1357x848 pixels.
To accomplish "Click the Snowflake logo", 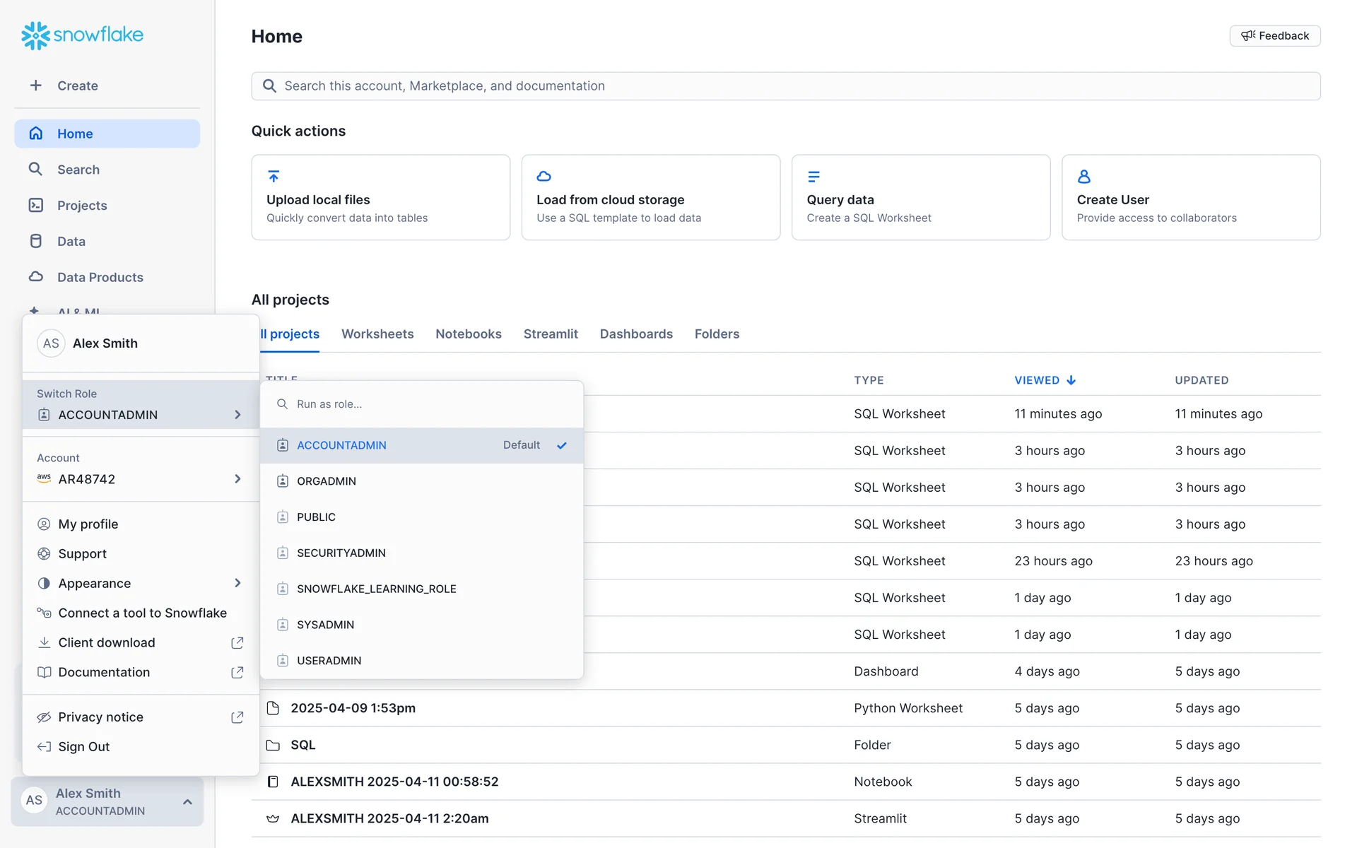I will click(x=82, y=35).
